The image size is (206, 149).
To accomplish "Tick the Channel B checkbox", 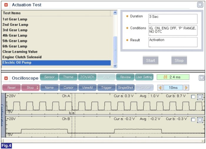I will point(193,120).
